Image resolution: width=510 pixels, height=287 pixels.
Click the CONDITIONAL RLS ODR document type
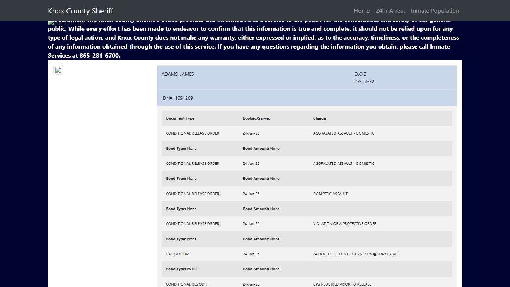[x=186, y=284]
